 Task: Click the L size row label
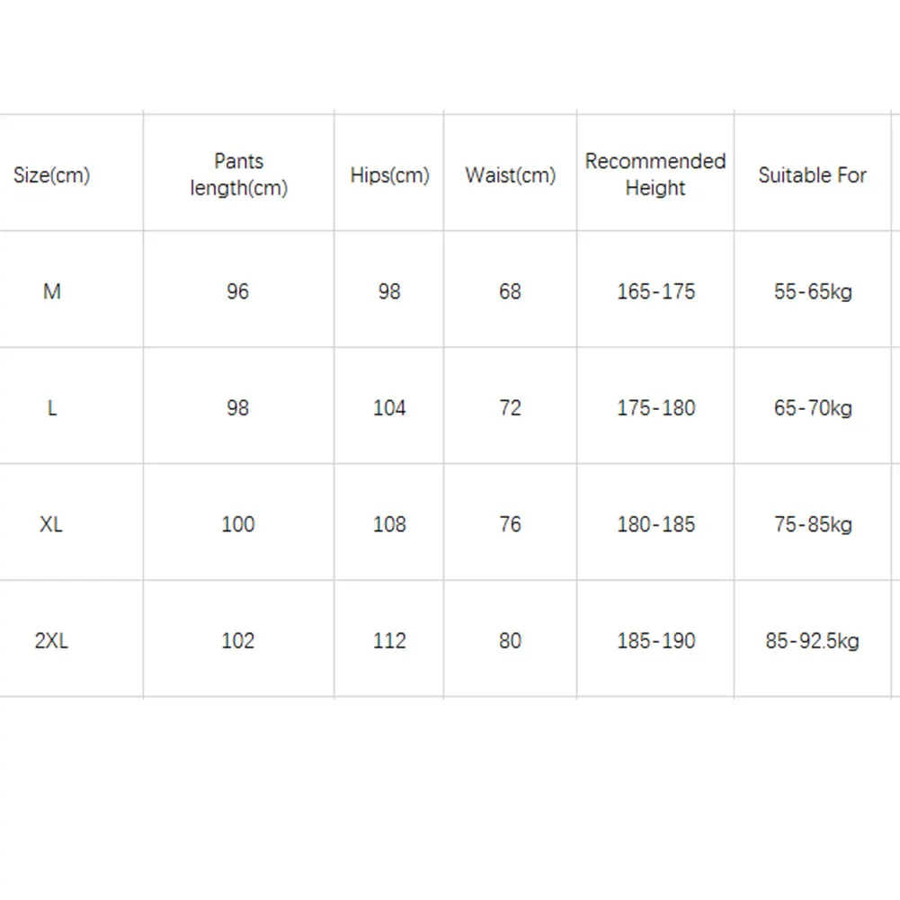coord(52,408)
